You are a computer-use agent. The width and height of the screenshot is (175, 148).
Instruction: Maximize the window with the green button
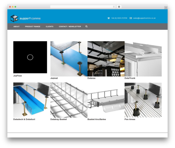click(x=15, y=7)
